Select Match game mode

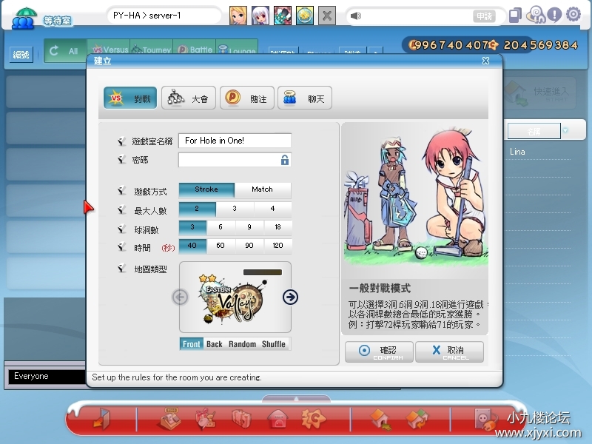click(262, 189)
